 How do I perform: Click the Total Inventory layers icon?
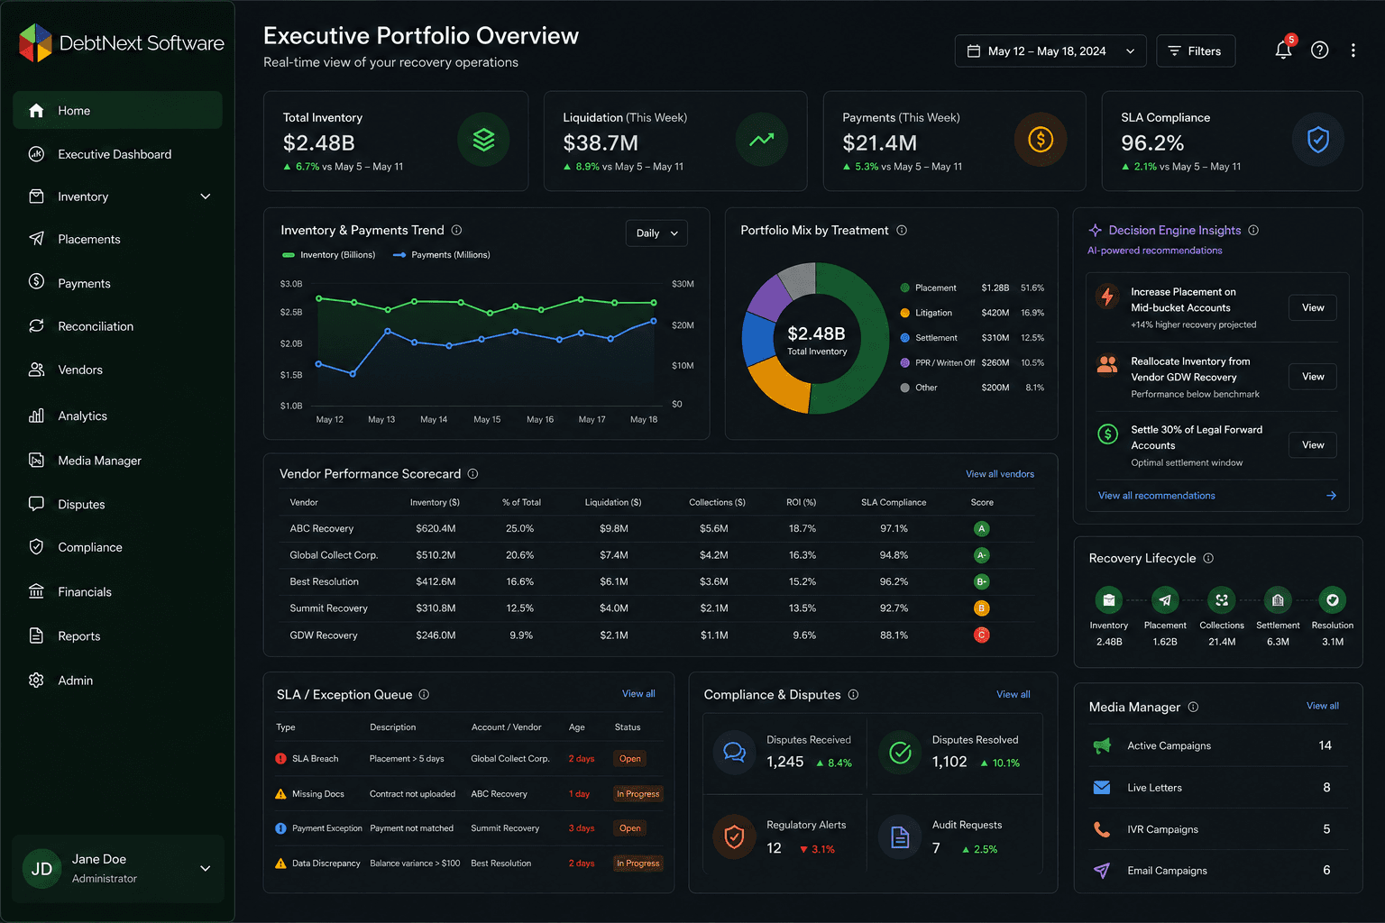(x=484, y=140)
